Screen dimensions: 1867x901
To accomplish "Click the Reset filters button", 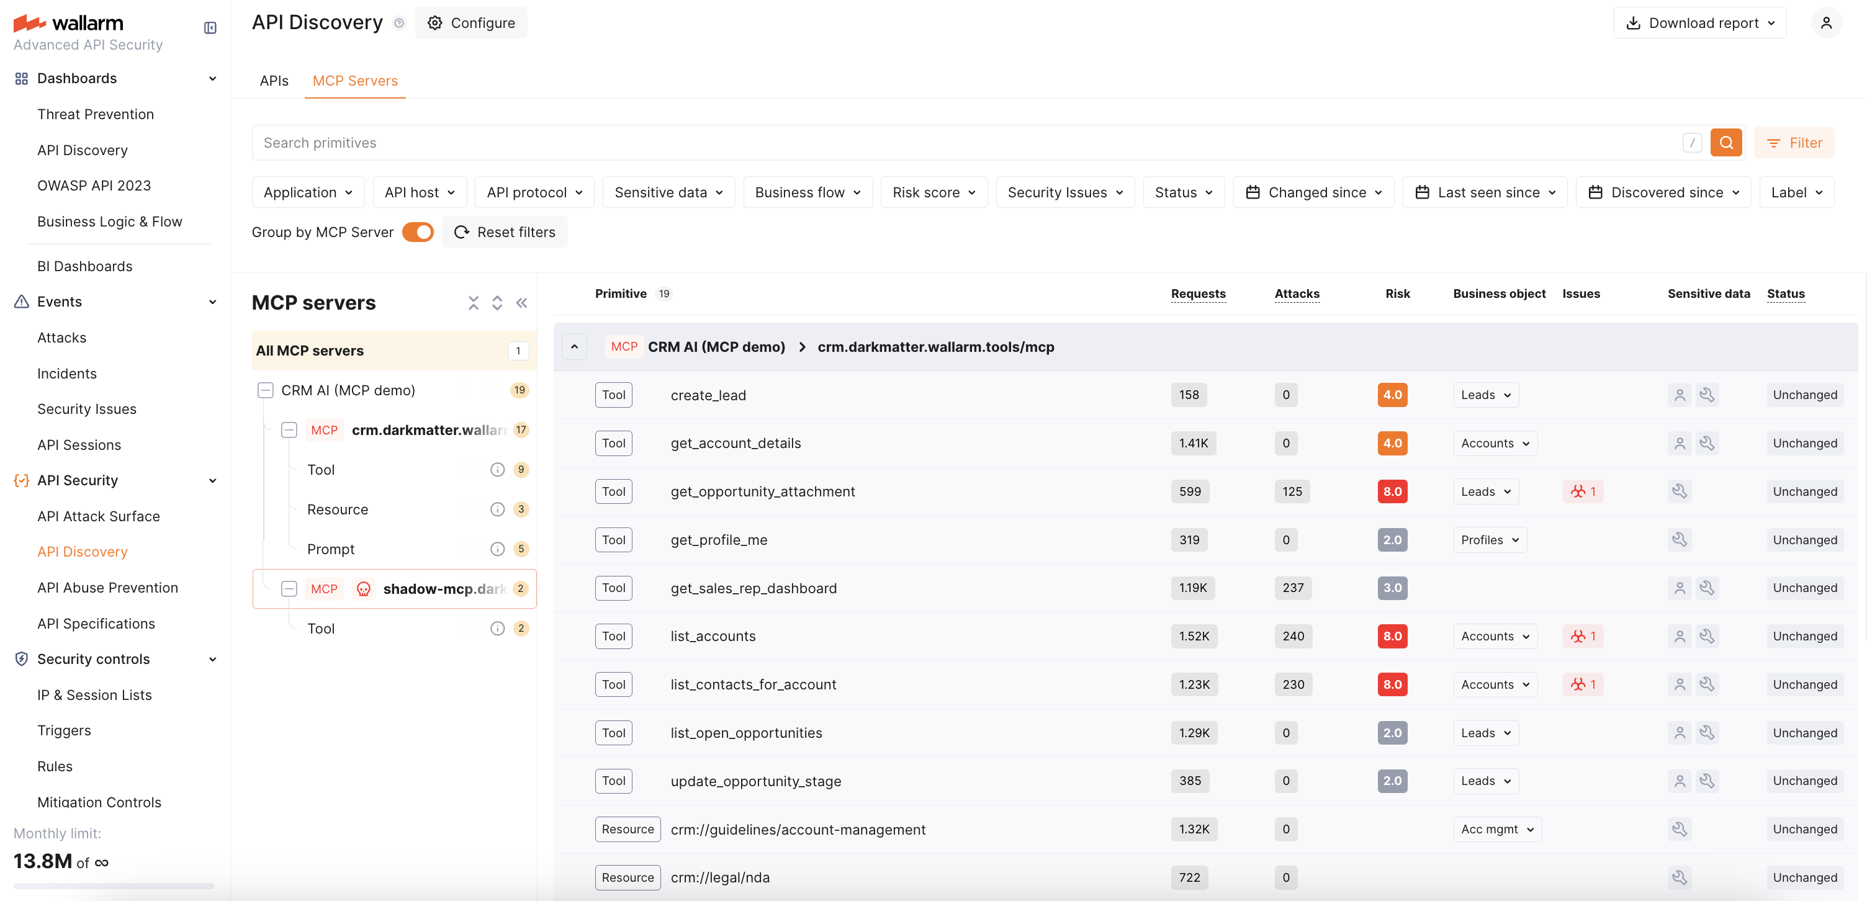I will [505, 232].
